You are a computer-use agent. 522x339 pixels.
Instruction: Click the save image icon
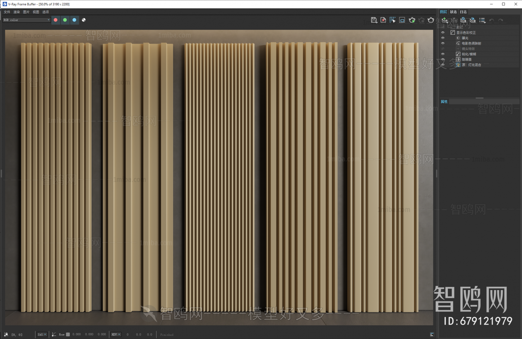(374, 20)
